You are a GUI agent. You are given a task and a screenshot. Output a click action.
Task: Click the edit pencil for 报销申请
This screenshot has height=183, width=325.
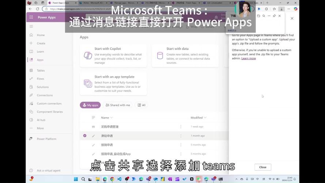pyautogui.click(x=94, y=145)
